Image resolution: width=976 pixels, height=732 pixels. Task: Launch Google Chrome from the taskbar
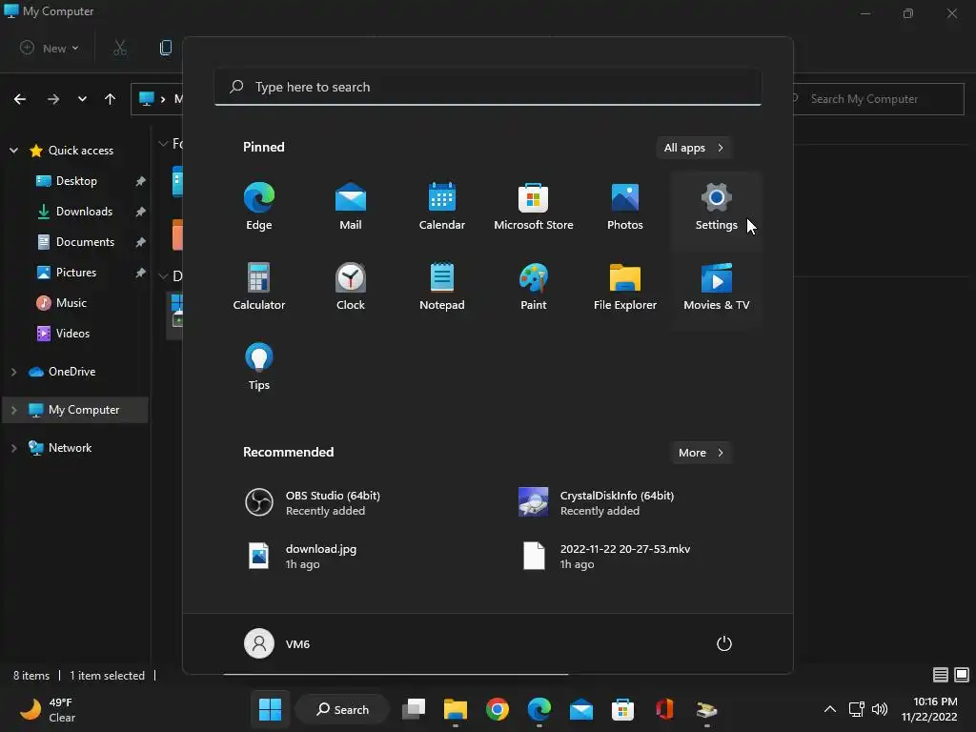click(x=498, y=709)
